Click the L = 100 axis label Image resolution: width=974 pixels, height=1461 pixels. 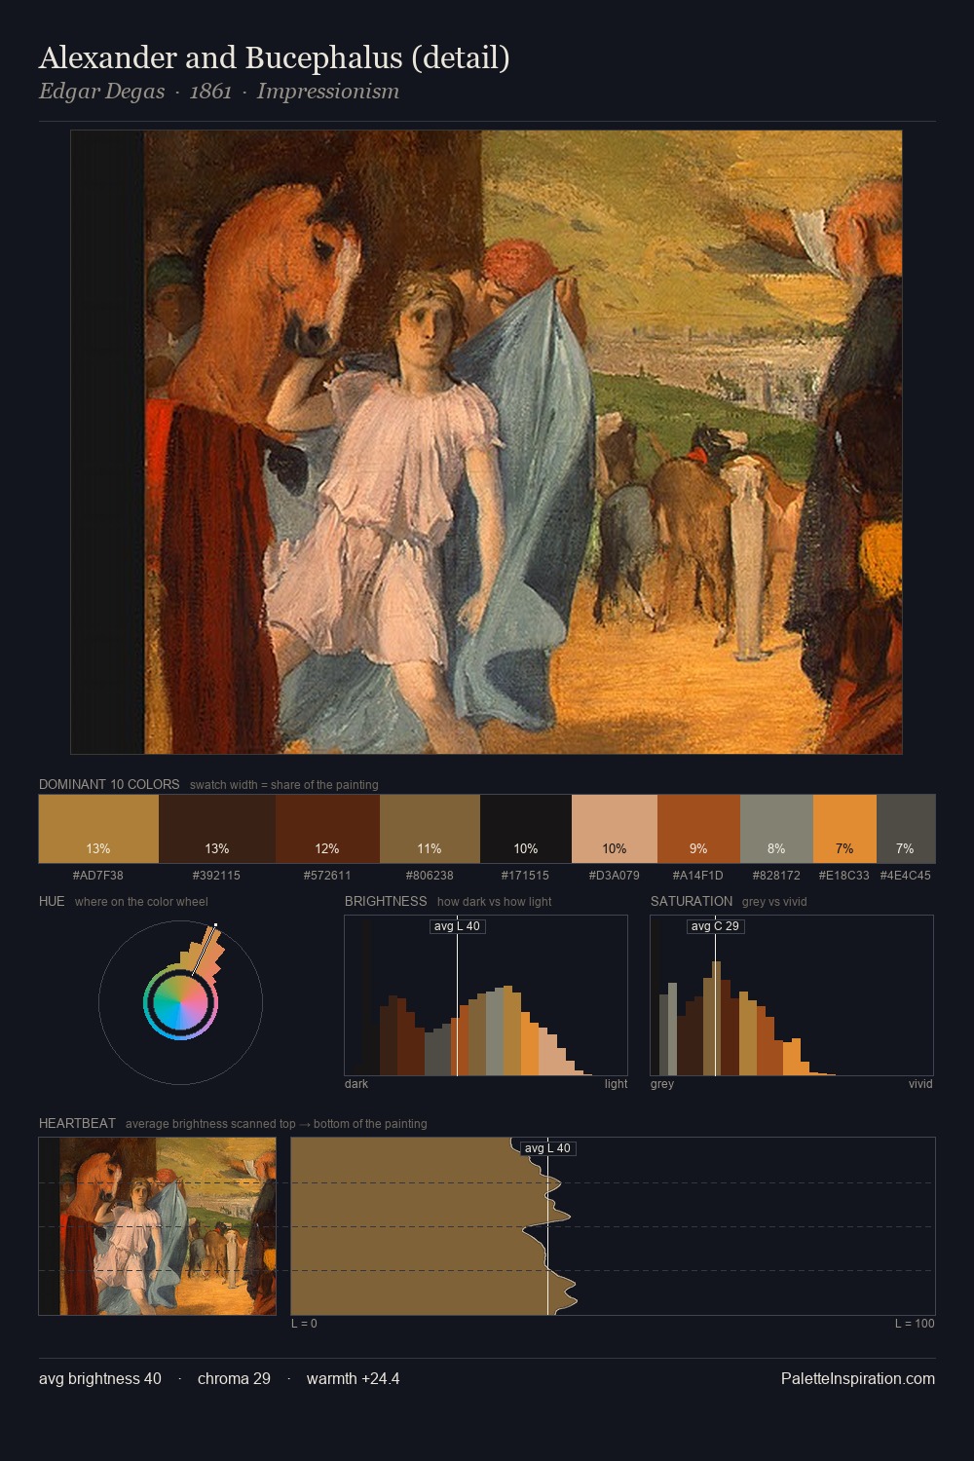(x=915, y=1324)
